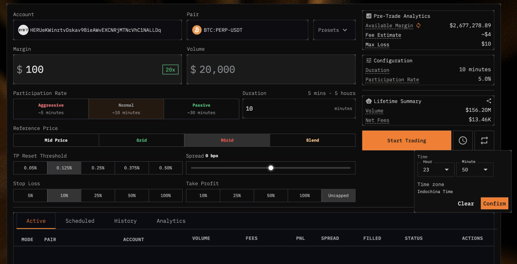Click the Participation Rate label in Configuration
This screenshot has height=264, width=517.
tap(392, 80)
